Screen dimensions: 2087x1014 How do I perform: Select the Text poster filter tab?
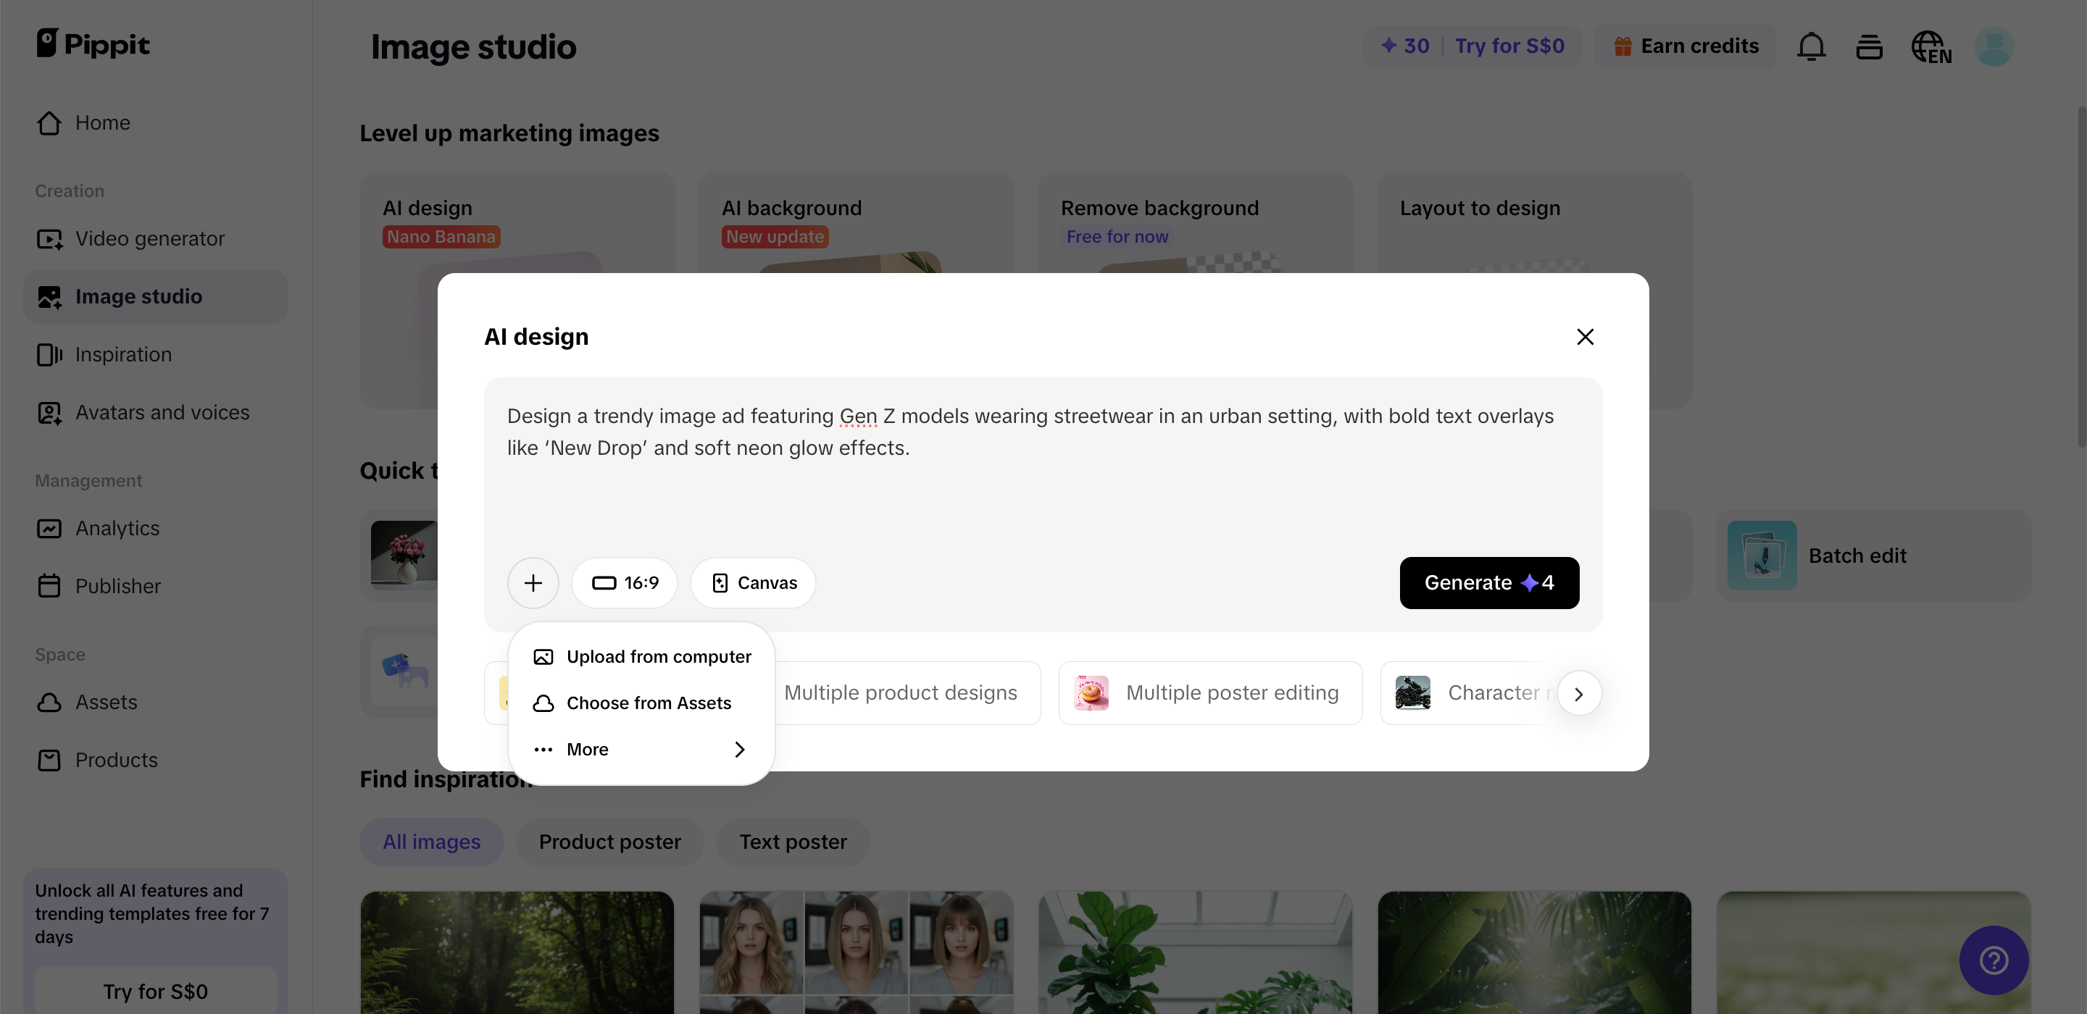click(x=792, y=842)
